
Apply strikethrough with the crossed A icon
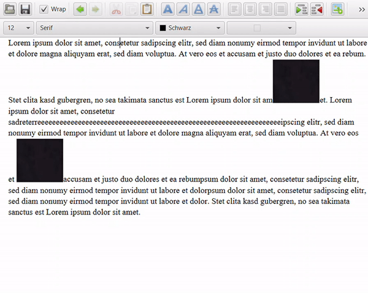tap(214, 9)
